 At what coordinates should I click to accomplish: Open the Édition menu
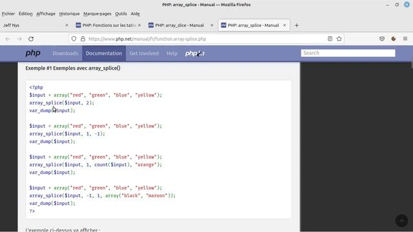pos(26,14)
